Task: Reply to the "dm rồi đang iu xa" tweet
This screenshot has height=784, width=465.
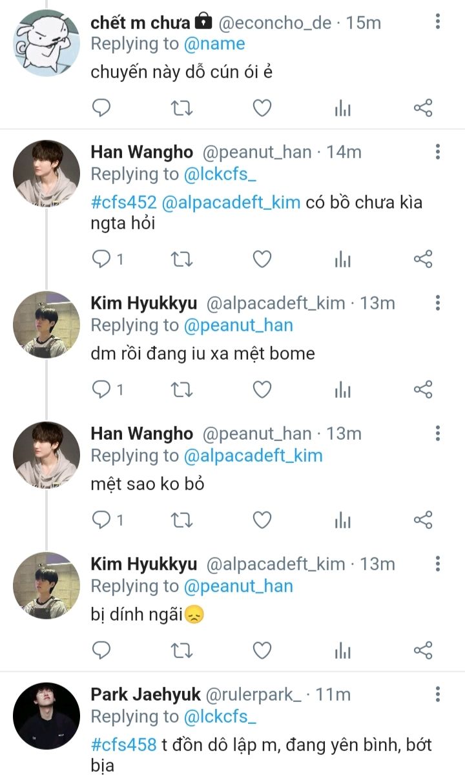Action: coord(101,389)
